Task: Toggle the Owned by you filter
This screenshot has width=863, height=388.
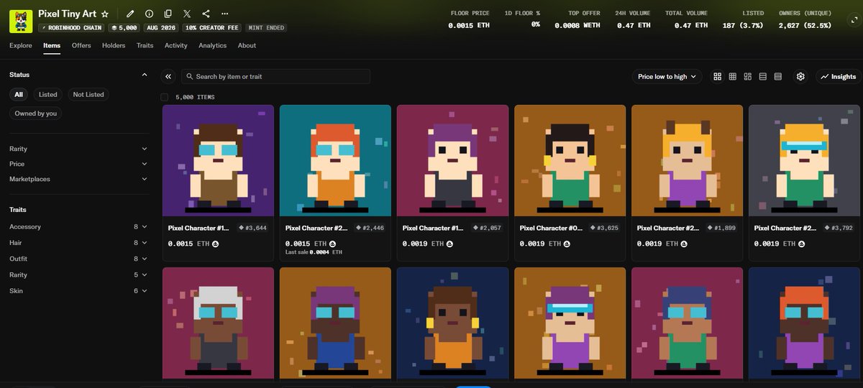Action: click(36, 114)
